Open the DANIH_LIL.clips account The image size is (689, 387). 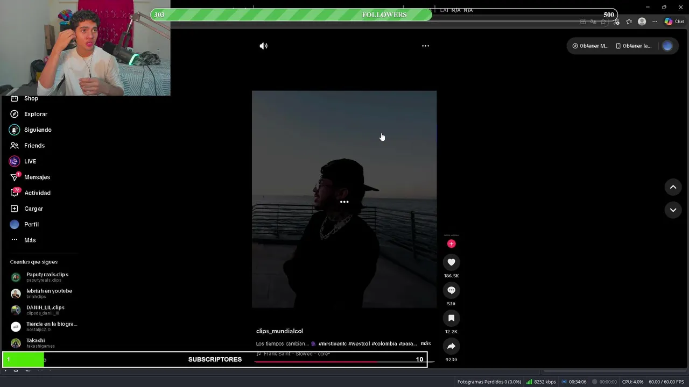tap(44, 310)
